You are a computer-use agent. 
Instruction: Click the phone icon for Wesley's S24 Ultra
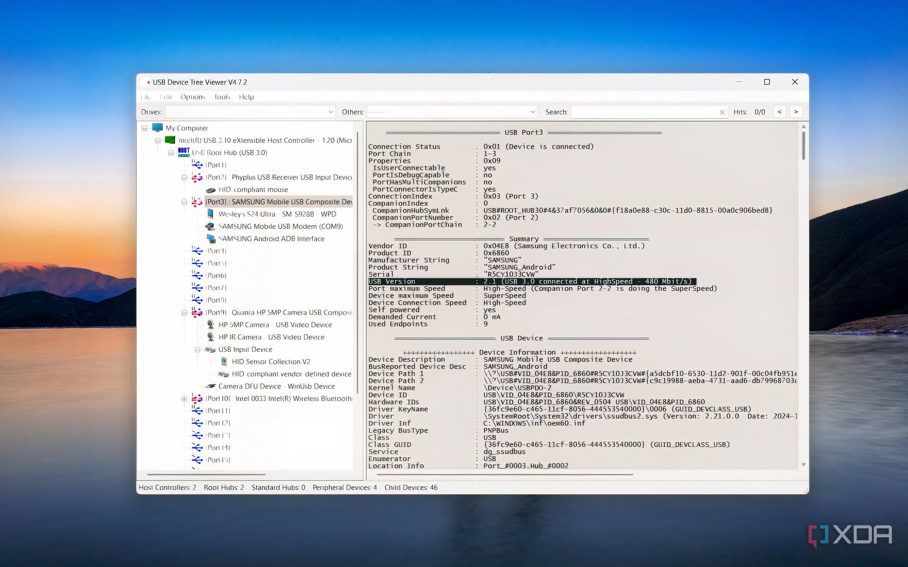(211, 214)
